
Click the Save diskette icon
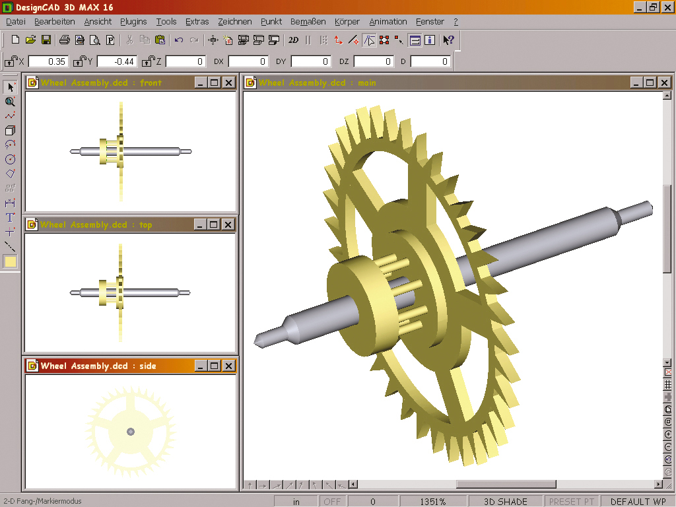tap(46, 40)
